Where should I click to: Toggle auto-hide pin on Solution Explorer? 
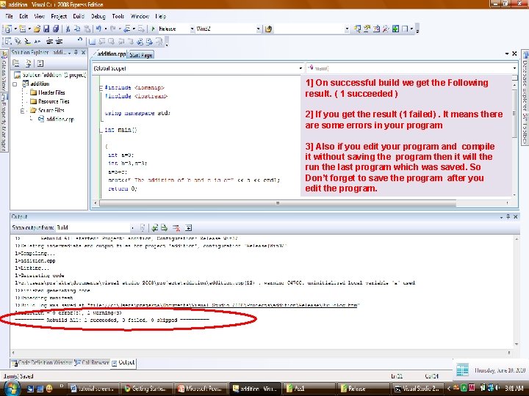(x=76, y=52)
